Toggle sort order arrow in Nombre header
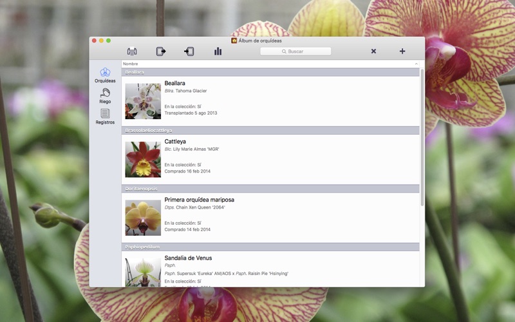This screenshot has width=515, height=322. point(416,64)
